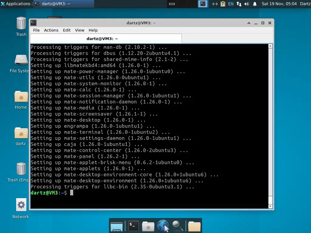The width and height of the screenshot is (311, 233).
Task: Roll up terminal window with the caret button
Action: pos(249,23)
